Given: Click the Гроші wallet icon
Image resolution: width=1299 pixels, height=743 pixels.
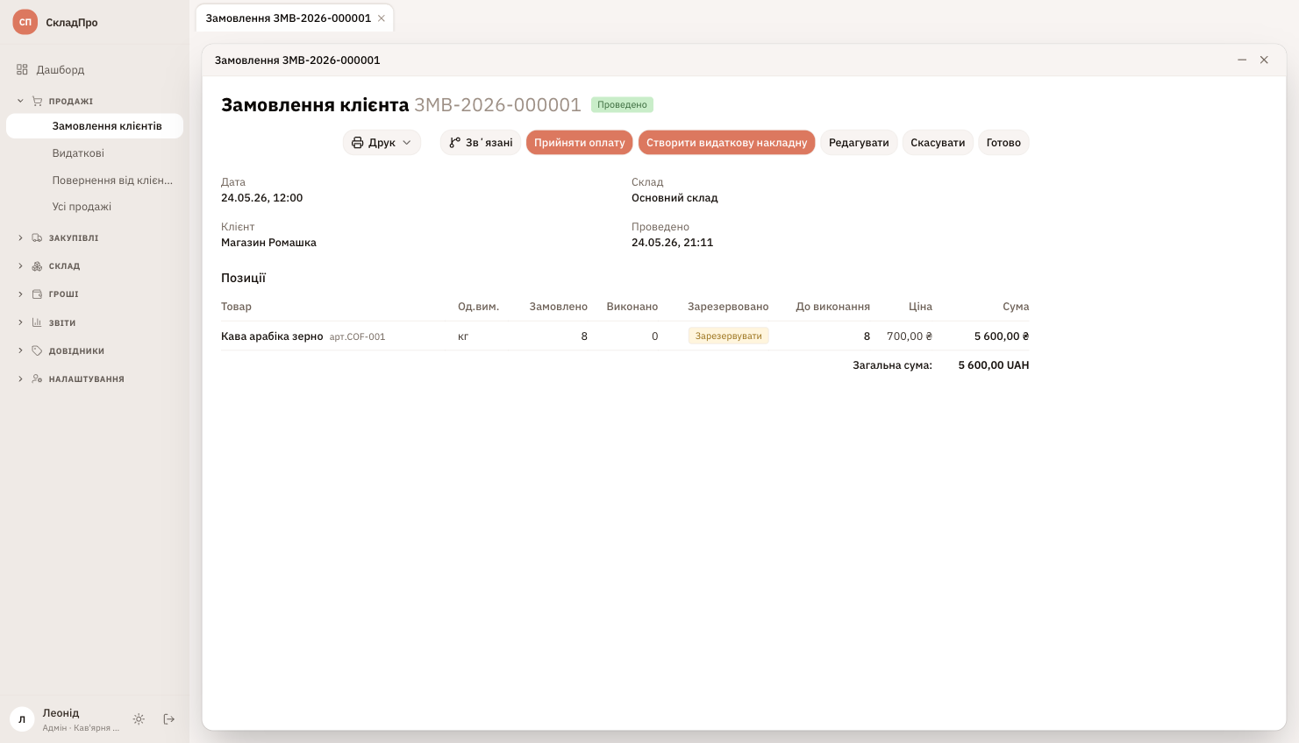Looking at the screenshot, I should 37,294.
